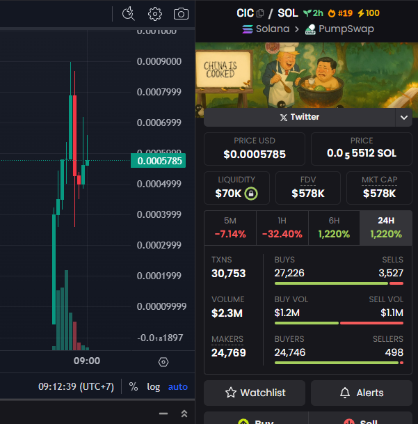Copy the CIC token address icon
418x424 pixels.
(260, 13)
